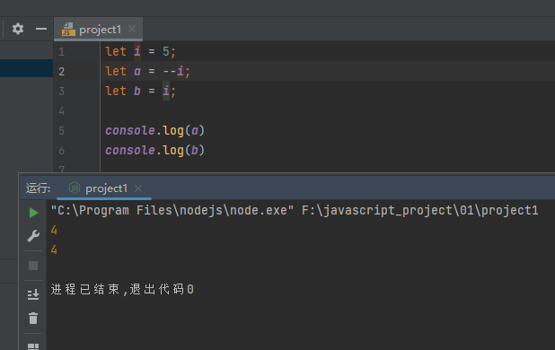The width and height of the screenshot is (555, 350).
Task: Click the first output value 4
Action: coord(54,230)
